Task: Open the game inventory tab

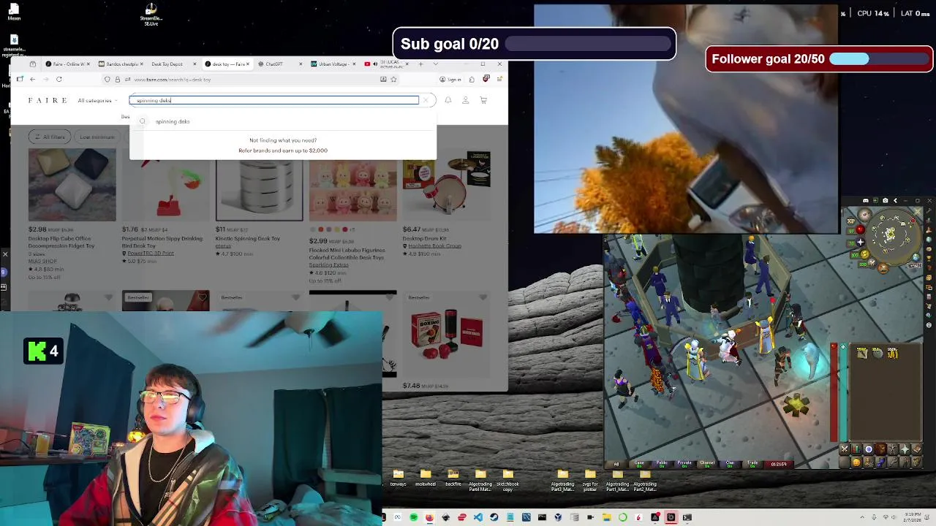Action: [880, 449]
